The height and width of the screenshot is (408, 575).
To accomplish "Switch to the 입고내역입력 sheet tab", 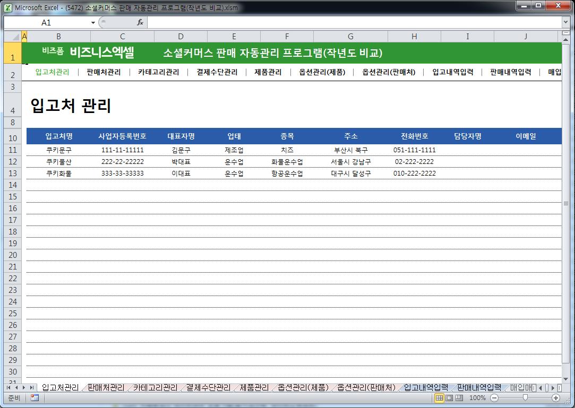I will [x=426, y=387].
